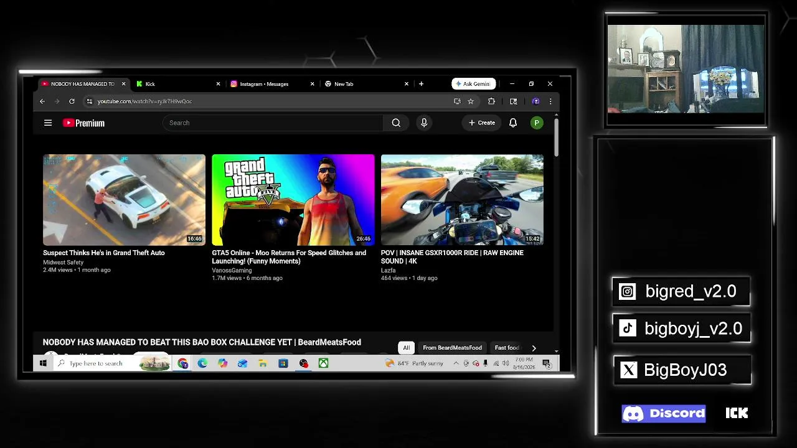This screenshot has height=448, width=797.
Task: Close the Instagram Messages tab
Action: [312, 84]
